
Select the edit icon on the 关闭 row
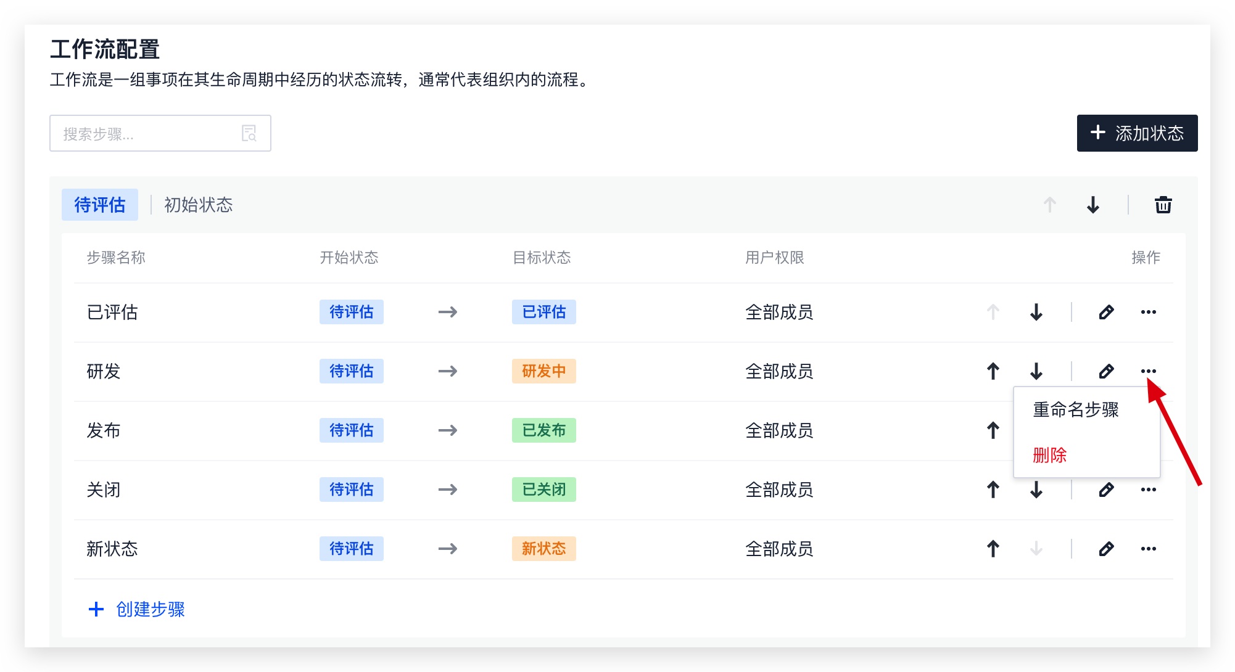[x=1106, y=490]
